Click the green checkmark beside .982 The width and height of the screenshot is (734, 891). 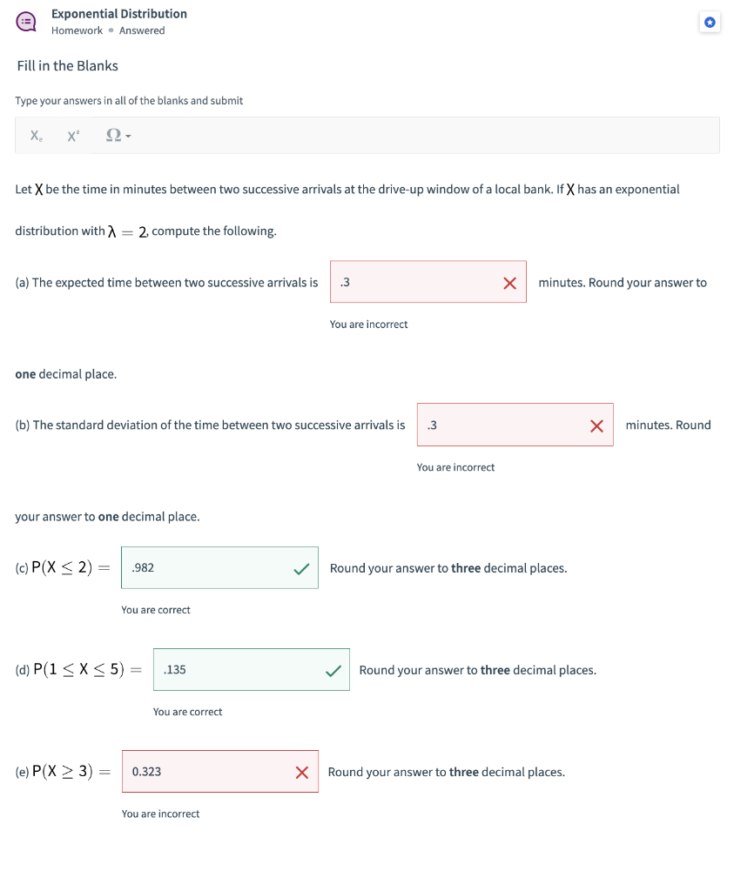302,567
